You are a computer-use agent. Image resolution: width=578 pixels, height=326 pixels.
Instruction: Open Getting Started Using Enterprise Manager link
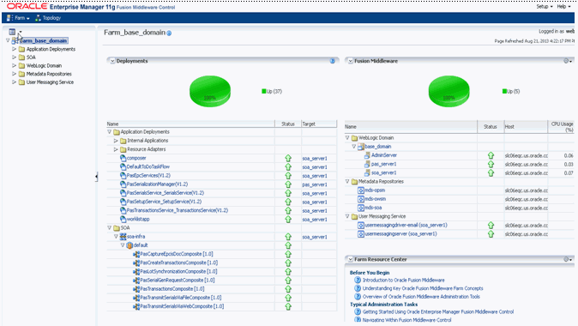[438, 311]
